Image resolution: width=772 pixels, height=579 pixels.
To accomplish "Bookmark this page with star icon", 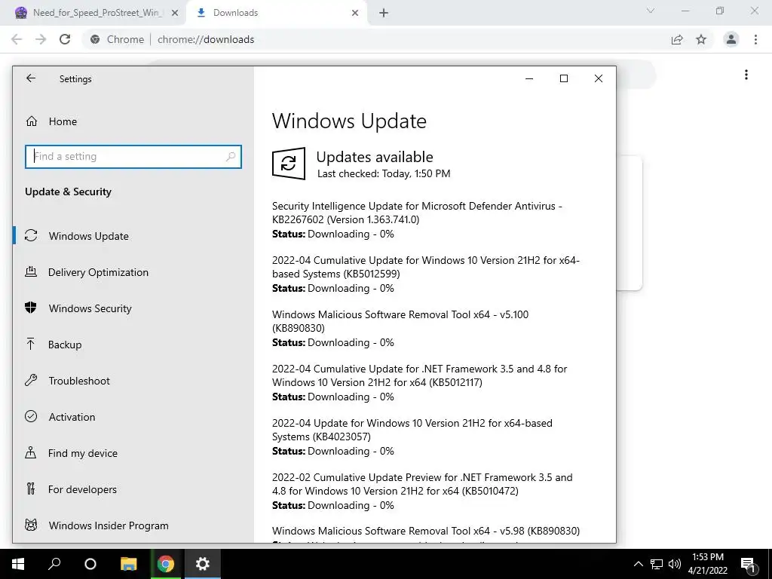I will [701, 39].
